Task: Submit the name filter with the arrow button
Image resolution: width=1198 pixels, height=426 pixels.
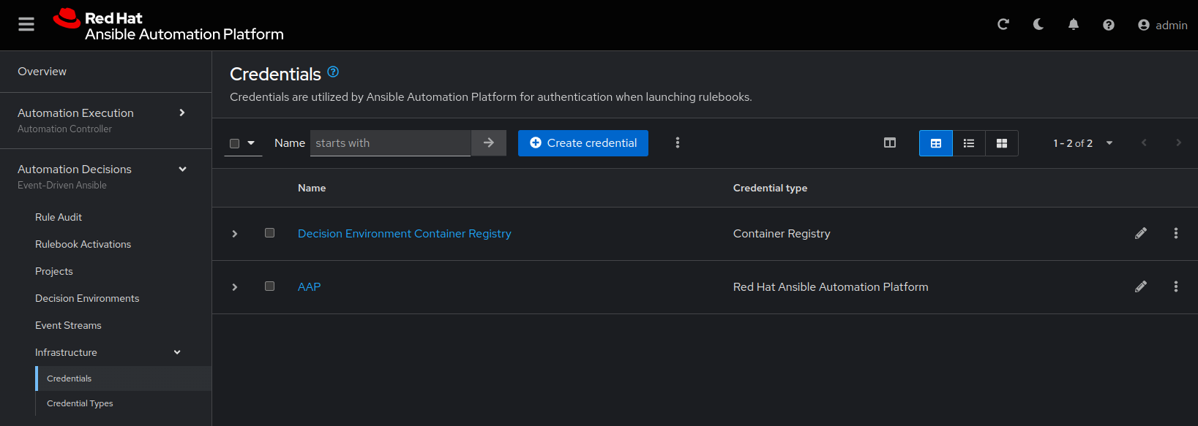Action: (x=489, y=143)
